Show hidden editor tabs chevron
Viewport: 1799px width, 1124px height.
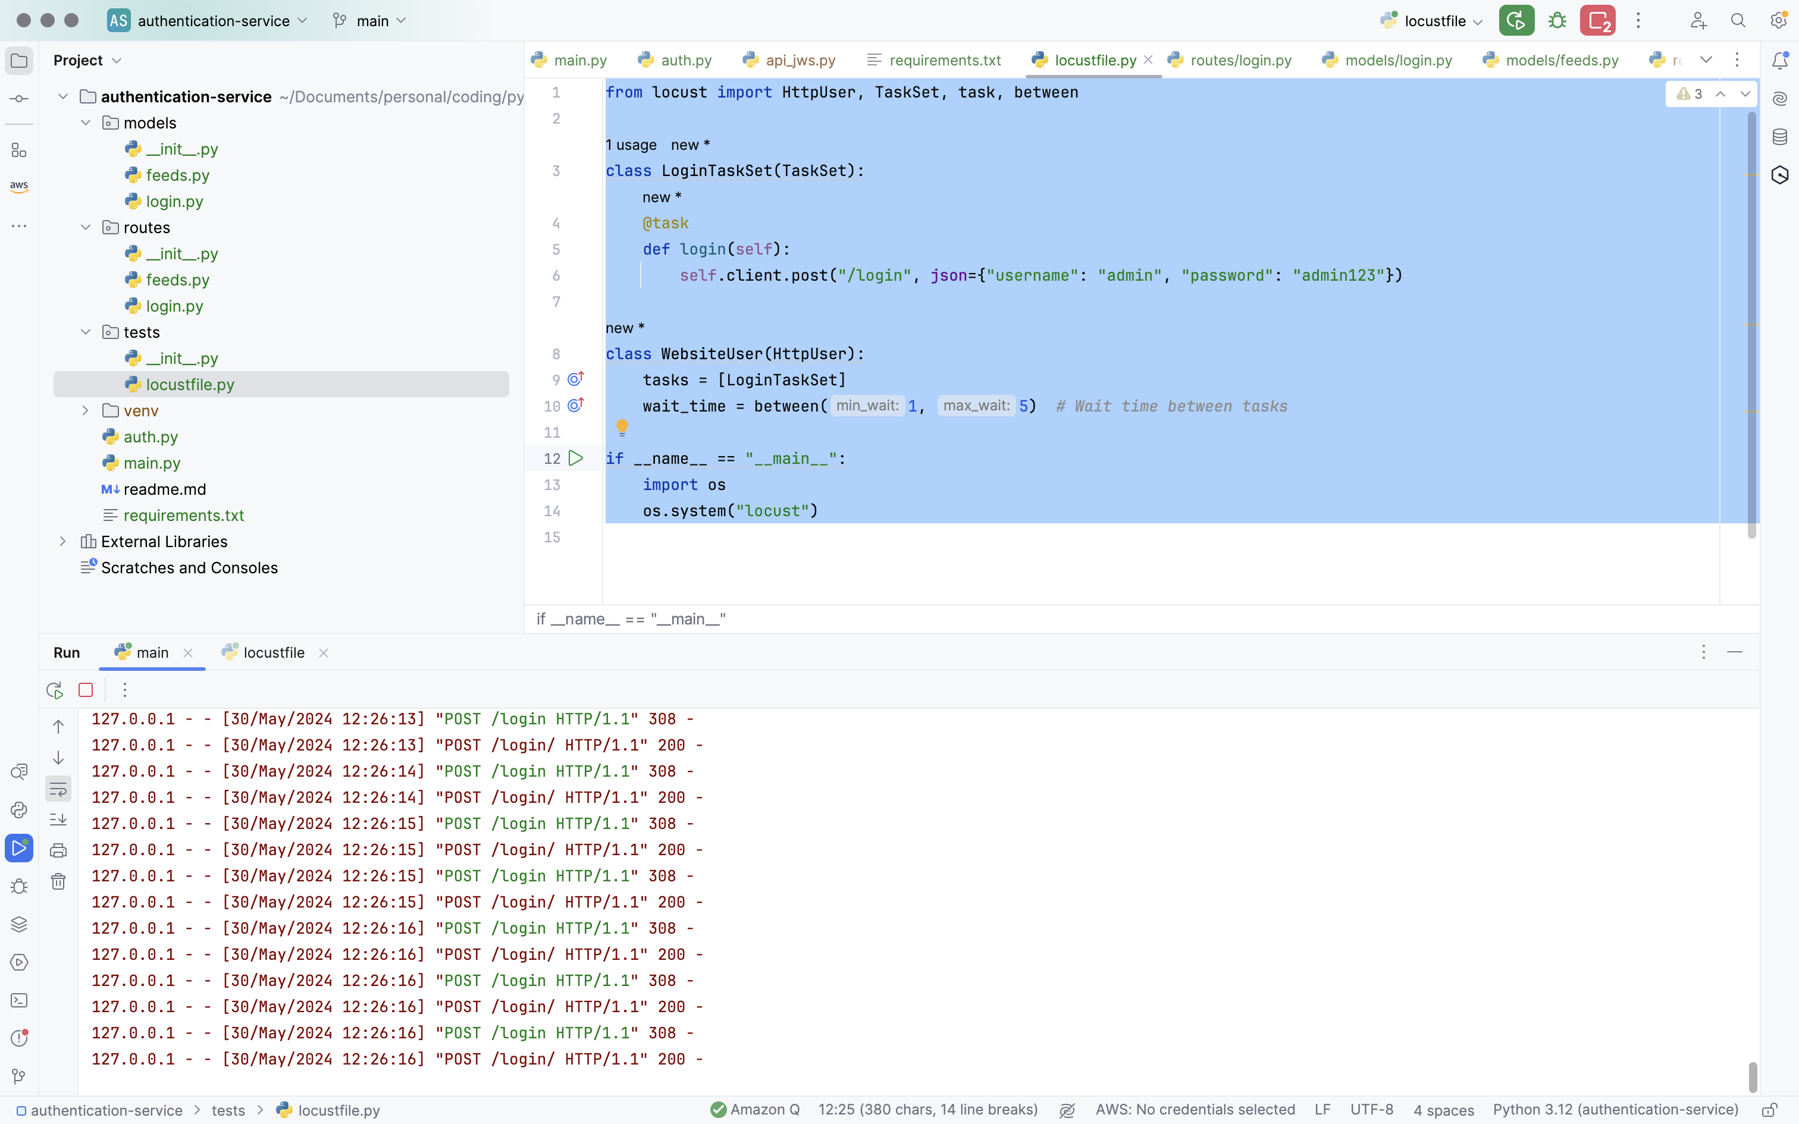tap(1706, 60)
